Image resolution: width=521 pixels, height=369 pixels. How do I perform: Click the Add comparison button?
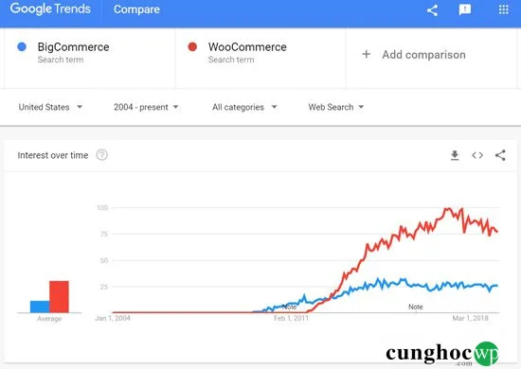(x=414, y=55)
